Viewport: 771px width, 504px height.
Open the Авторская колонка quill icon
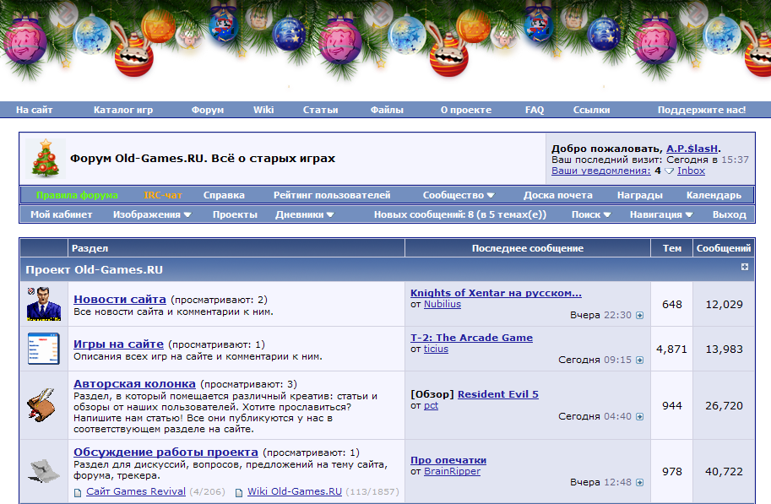41,404
